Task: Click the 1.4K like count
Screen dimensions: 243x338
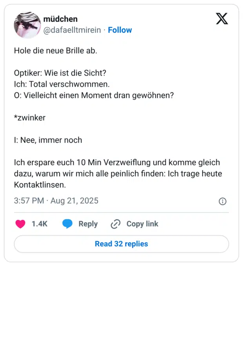Action: point(40,224)
